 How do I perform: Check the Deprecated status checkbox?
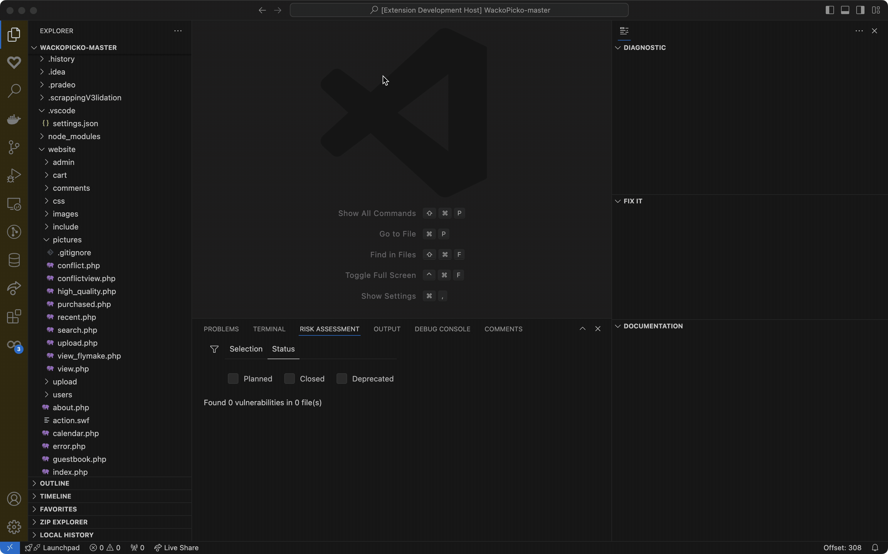pos(342,379)
